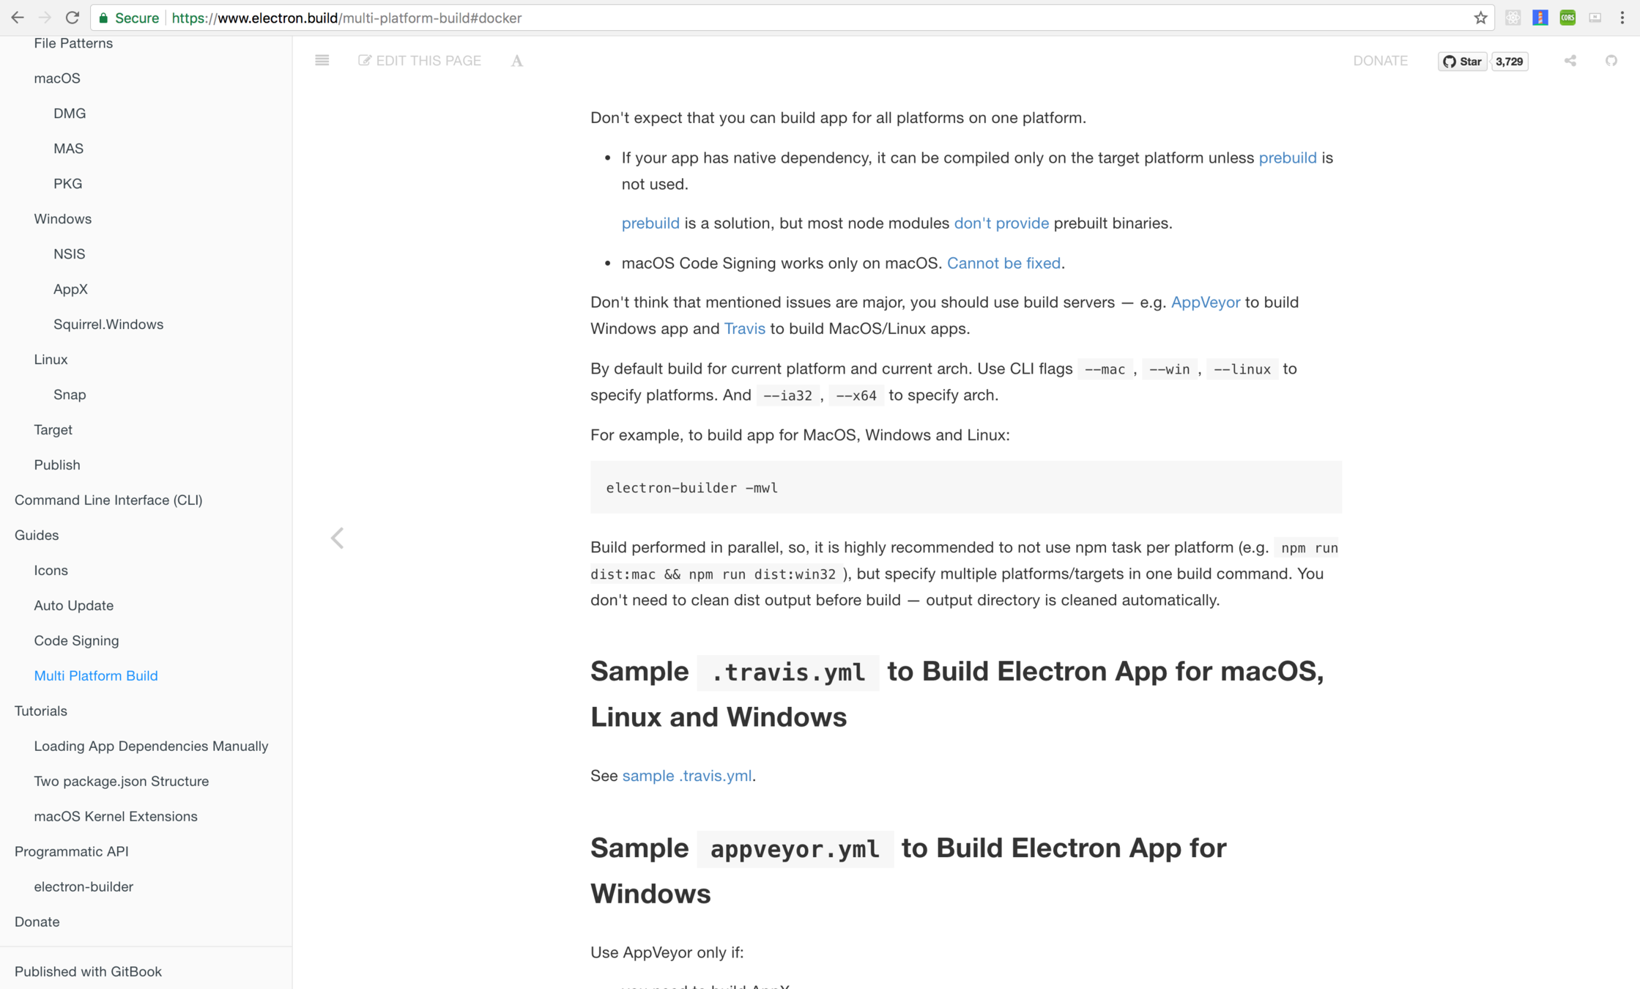This screenshot has width=1640, height=989.
Task: Click the share icon in toolbar
Action: (x=1570, y=61)
